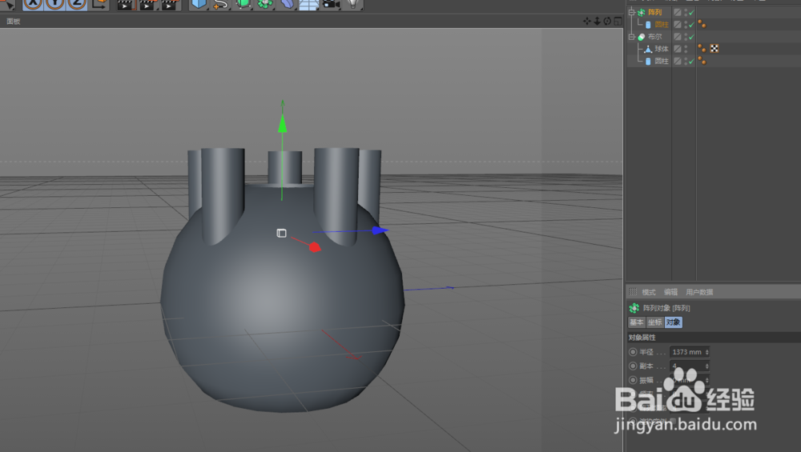The height and width of the screenshot is (452, 801).
Task: Toggle visibility dots for 球体 row
Action: pos(686,49)
